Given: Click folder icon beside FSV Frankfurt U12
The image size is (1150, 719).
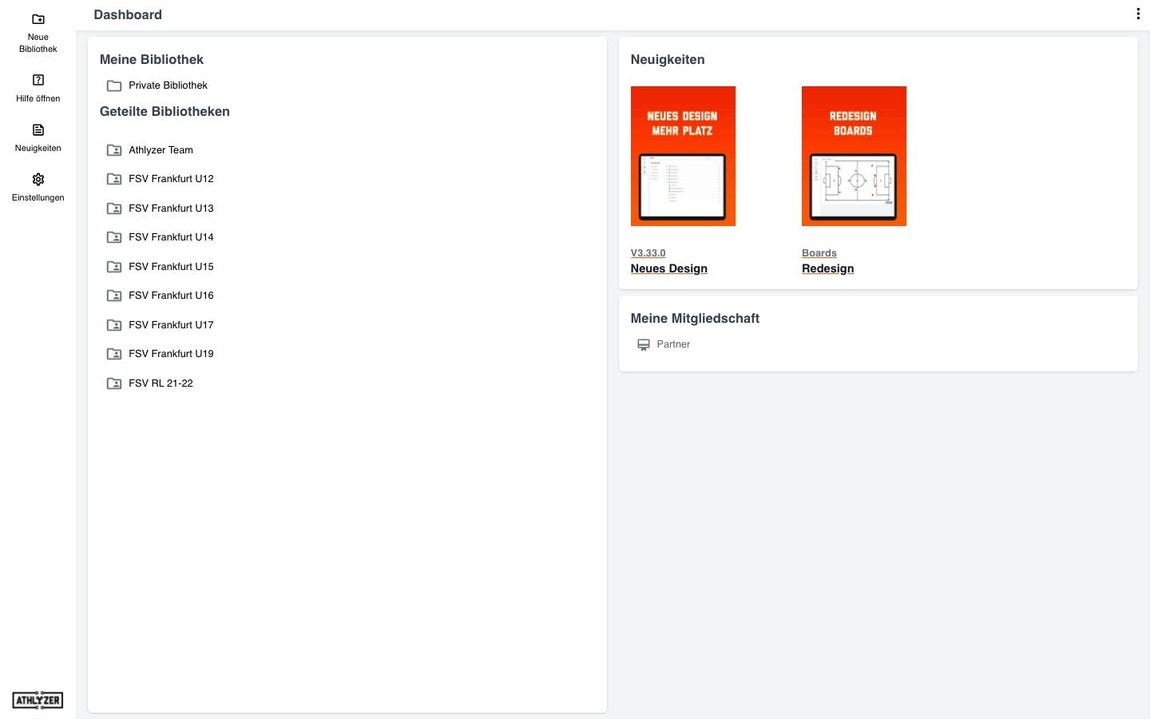Looking at the screenshot, I should pyautogui.click(x=114, y=179).
